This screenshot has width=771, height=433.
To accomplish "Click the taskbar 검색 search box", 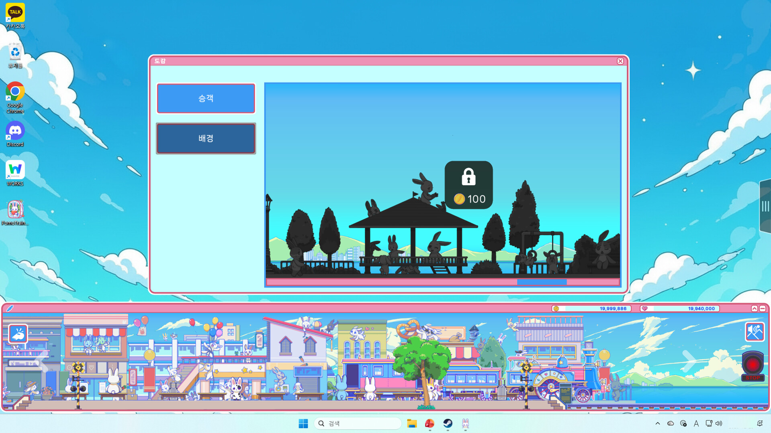I will pos(358,423).
